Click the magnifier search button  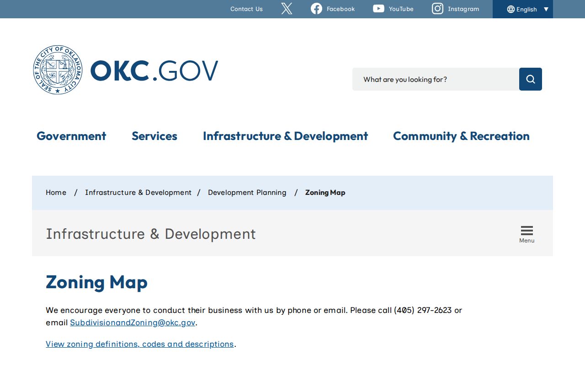(531, 79)
